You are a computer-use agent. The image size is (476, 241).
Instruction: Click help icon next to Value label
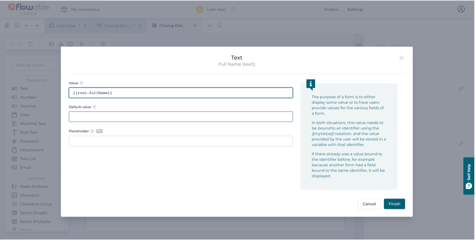[82, 83]
